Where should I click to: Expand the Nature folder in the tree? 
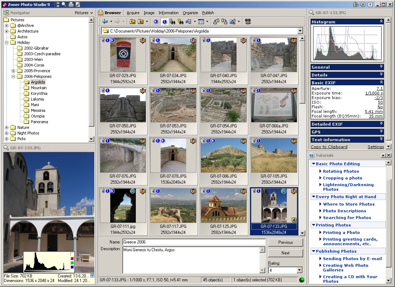[6, 127]
